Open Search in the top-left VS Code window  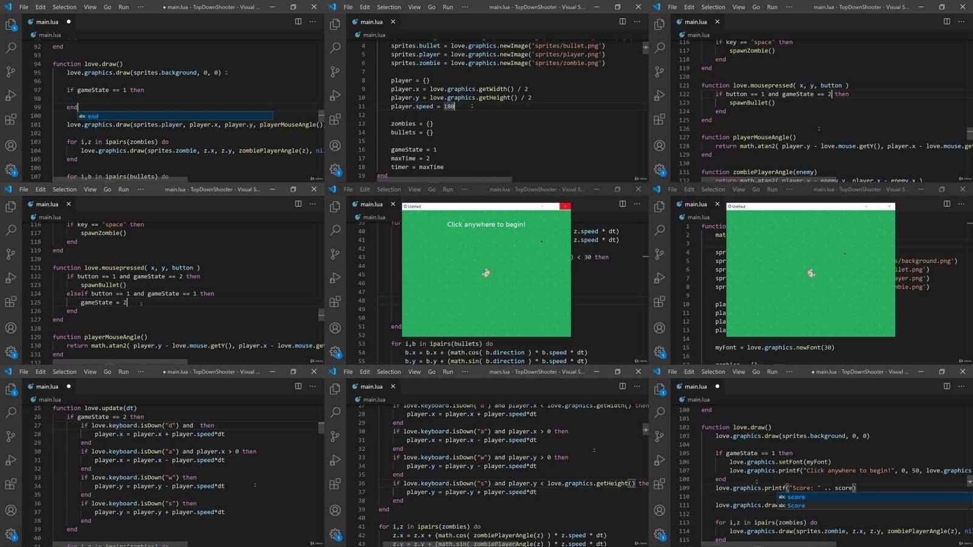pos(11,47)
